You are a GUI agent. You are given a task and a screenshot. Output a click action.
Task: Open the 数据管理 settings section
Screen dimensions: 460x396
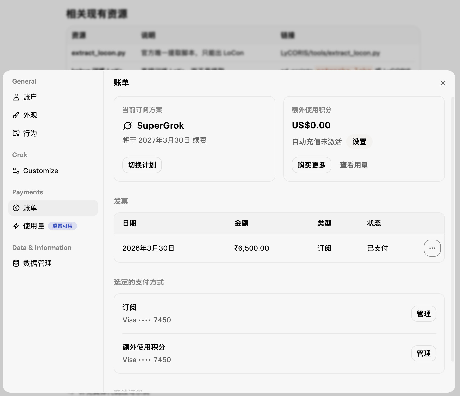53,263
